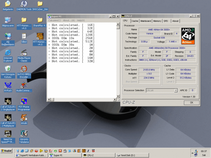Screen dimensions: 211x158
Task: Click Super PI vertical scrollbar down arrow
Action: [x=118, y=96]
